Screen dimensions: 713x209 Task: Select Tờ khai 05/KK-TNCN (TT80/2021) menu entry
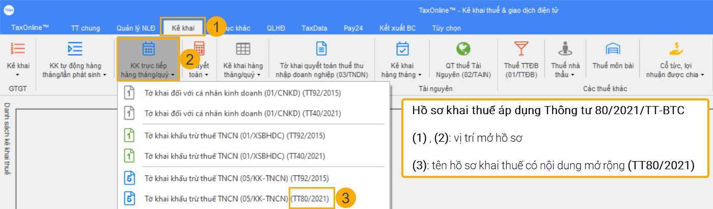[237, 198]
